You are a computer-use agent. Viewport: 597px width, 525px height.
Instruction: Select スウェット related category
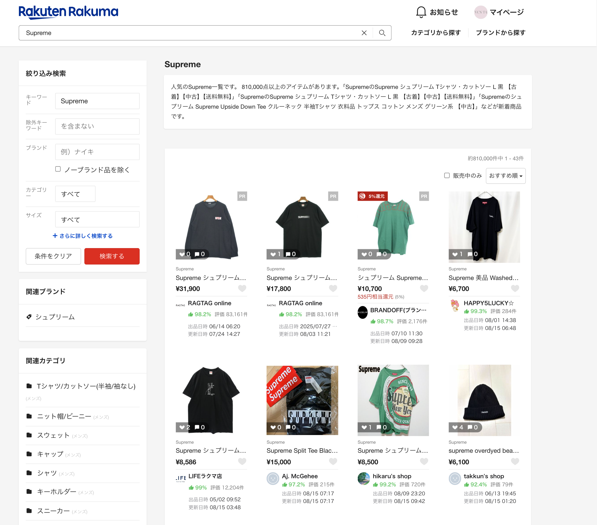coord(53,435)
